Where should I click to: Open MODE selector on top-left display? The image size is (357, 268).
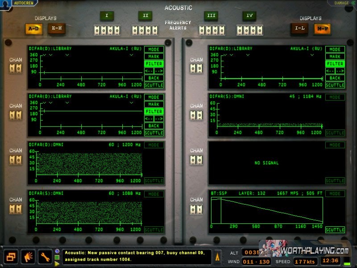point(154,50)
